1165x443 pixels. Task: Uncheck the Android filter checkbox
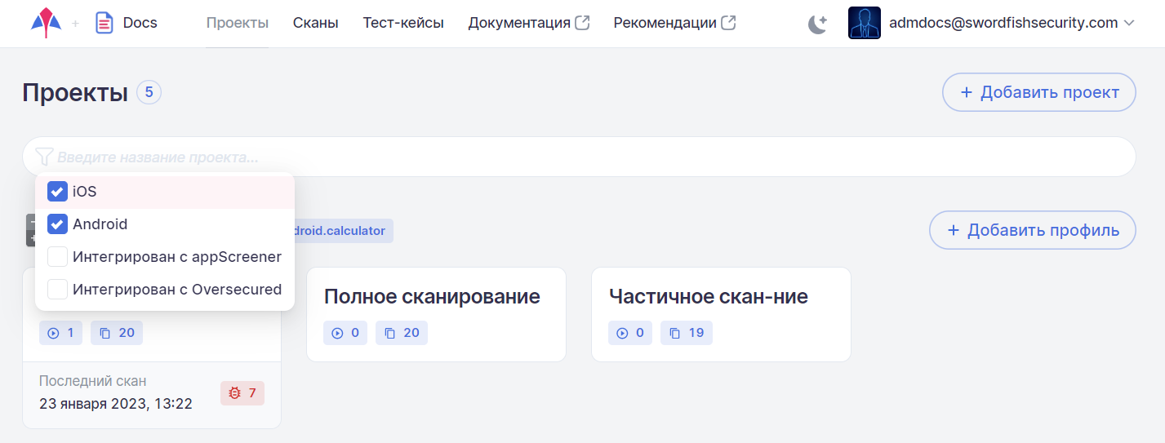pos(57,224)
